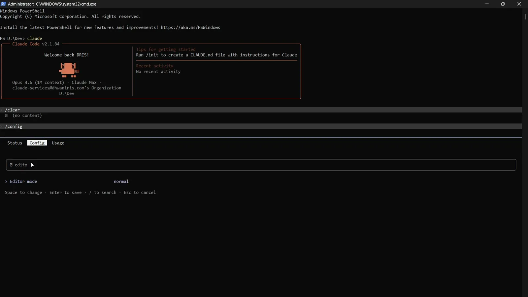528x297 pixels.
Task: Click the 'Space to change' hint line
Action: tap(80, 192)
